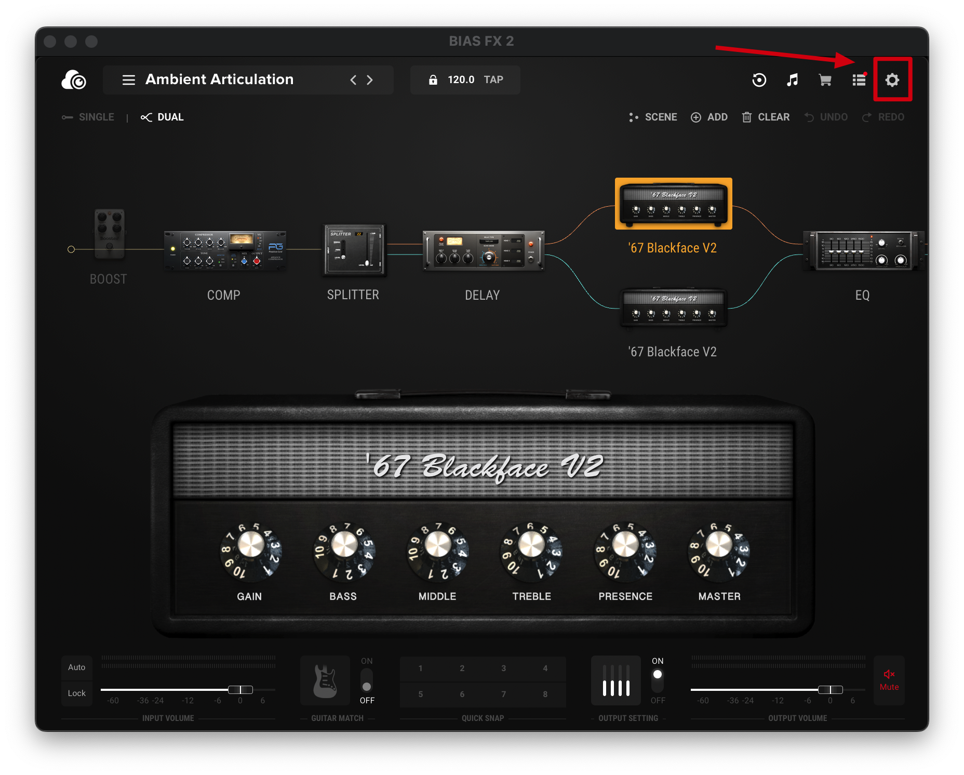Click the 120.0 tempo value
This screenshot has width=964, height=775.
click(461, 80)
